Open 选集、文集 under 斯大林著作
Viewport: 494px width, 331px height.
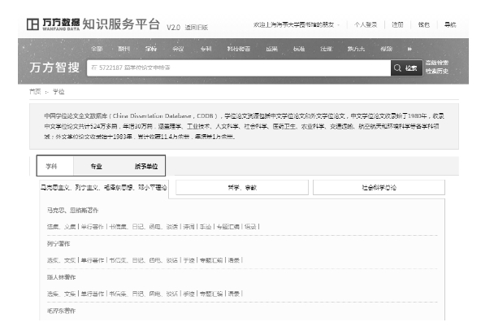click(x=62, y=294)
